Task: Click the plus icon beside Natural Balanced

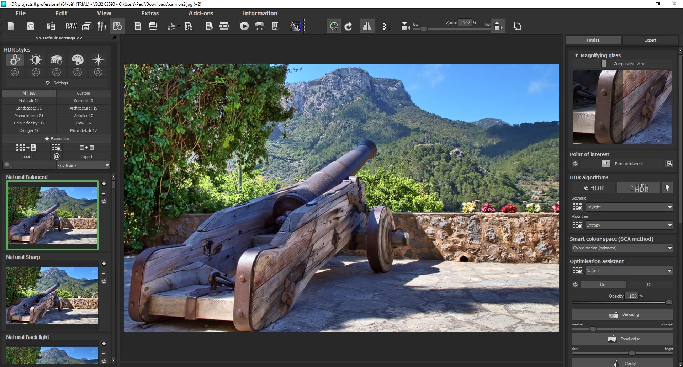Action: pos(104,194)
